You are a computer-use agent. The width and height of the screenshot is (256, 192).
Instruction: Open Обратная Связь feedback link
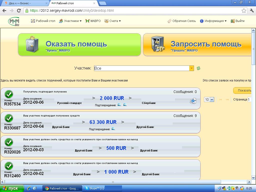point(181,21)
